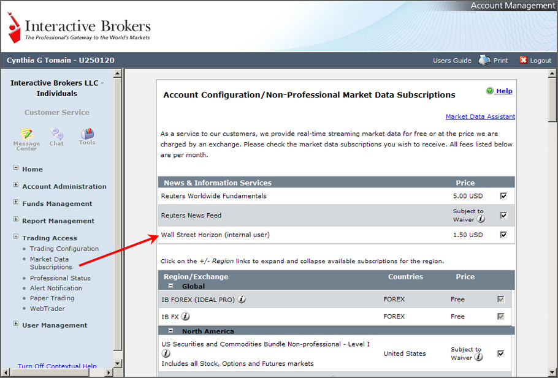Click the United States country cell
Screen dimensions: 558x378
[x=405, y=353]
